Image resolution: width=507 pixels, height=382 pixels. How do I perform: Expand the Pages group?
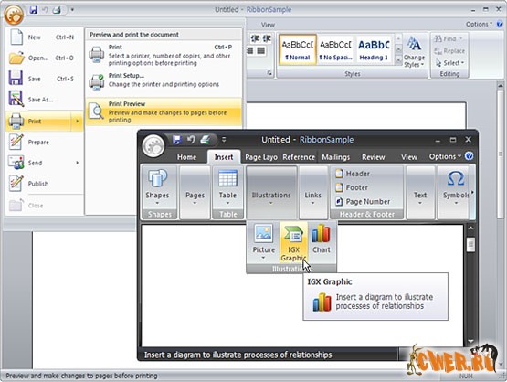(x=195, y=193)
